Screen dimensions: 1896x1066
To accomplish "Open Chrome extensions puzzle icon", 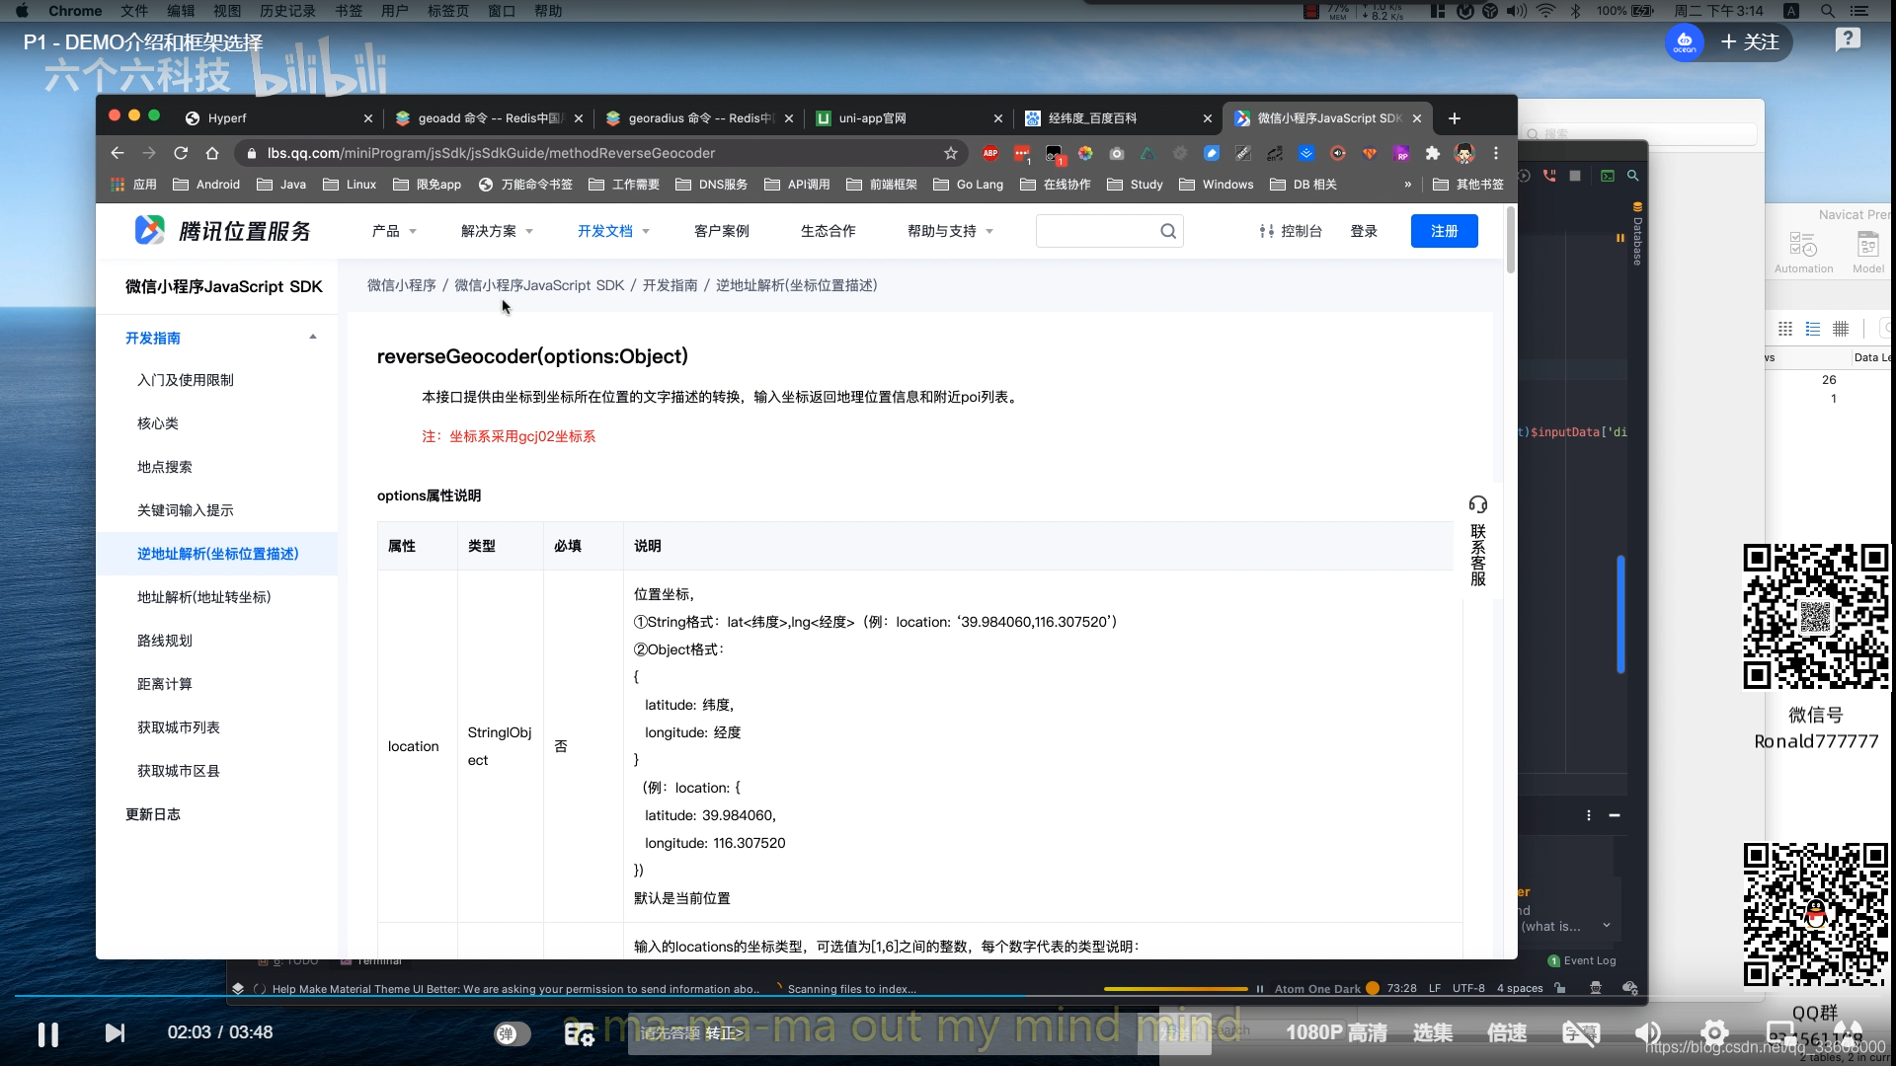I will 1433,153.
